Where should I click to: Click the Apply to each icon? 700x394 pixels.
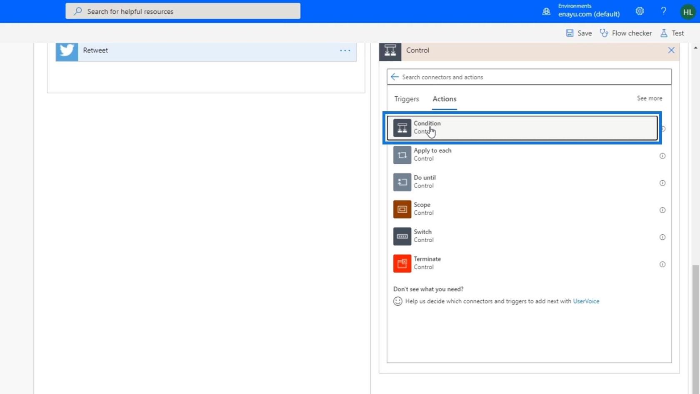point(402,155)
